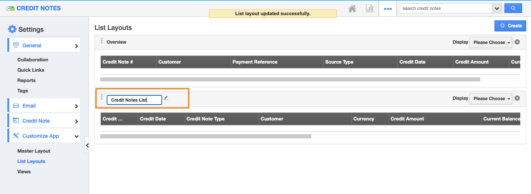Viewport: 531px width, 194px height.
Task: Click the drag handle on Overview layout
Action: pyautogui.click(x=102, y=41)
